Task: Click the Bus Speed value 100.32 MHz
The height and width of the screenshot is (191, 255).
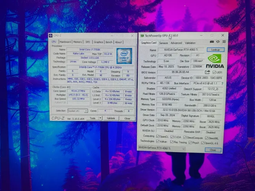Action: click(x=78, y=99)
